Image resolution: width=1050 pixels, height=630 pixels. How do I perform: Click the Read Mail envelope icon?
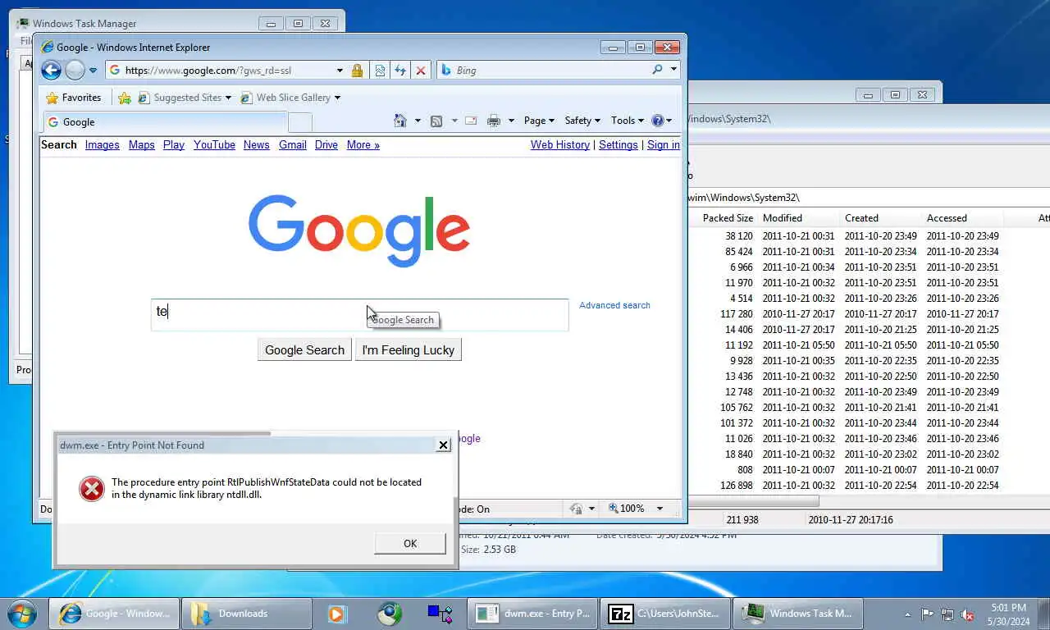coord(471,121)
